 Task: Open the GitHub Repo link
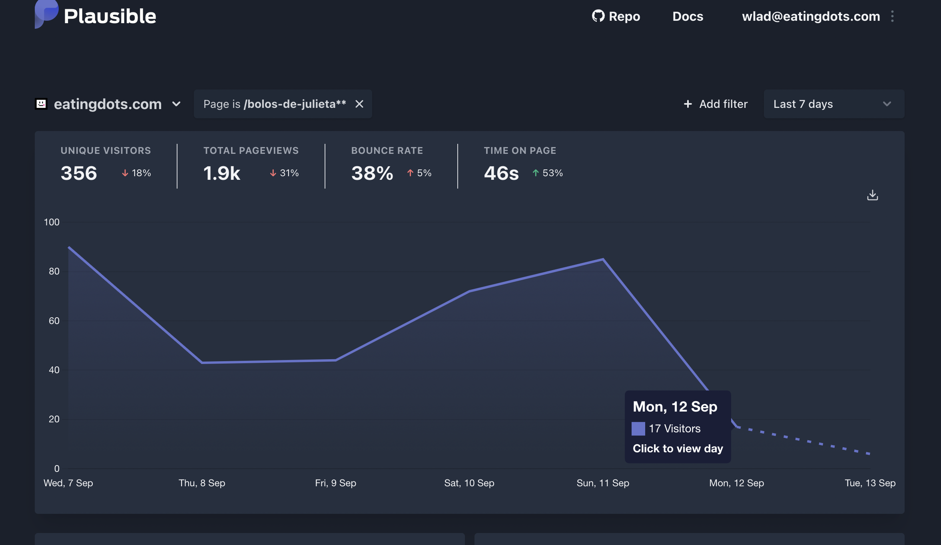(x=616, y=16)
